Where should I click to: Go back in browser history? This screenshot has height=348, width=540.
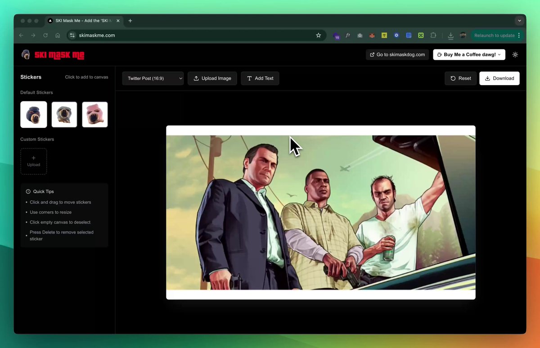(x=21, y=35)
